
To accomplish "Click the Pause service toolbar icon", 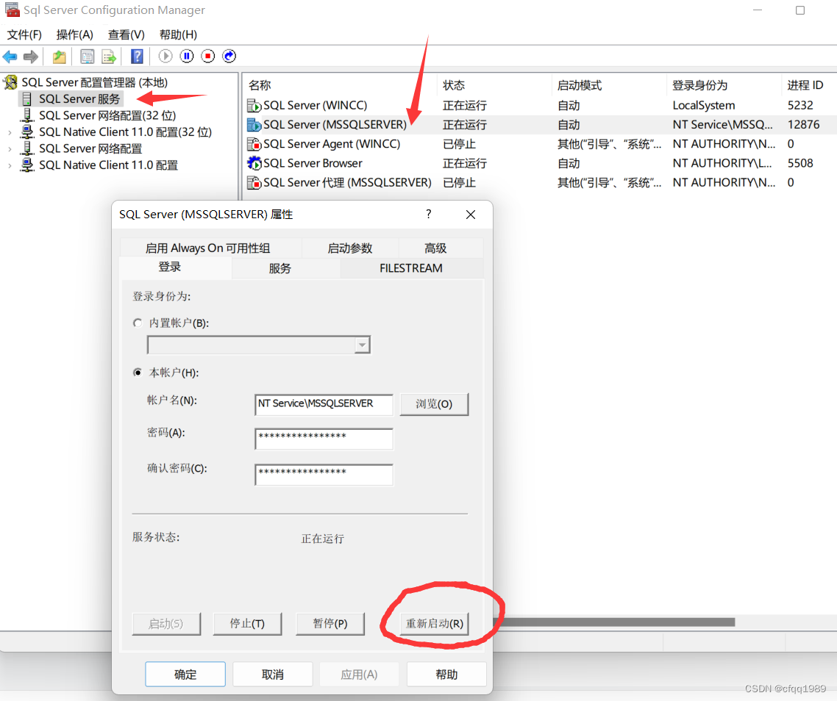I will click(187, 56).
